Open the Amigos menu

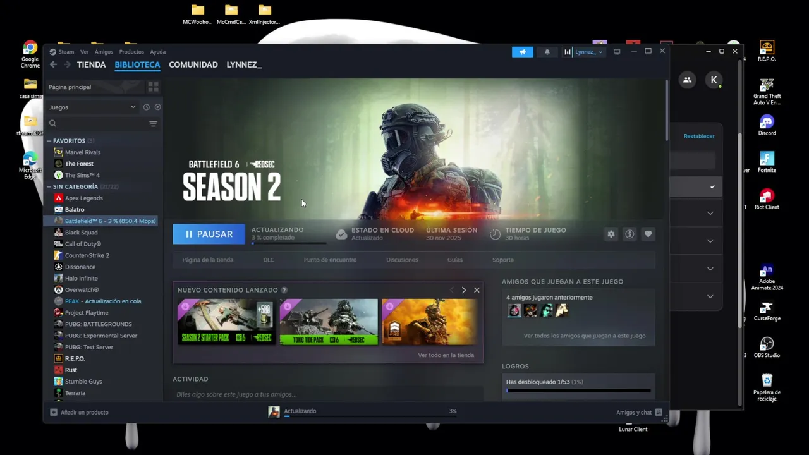(104, 52)
